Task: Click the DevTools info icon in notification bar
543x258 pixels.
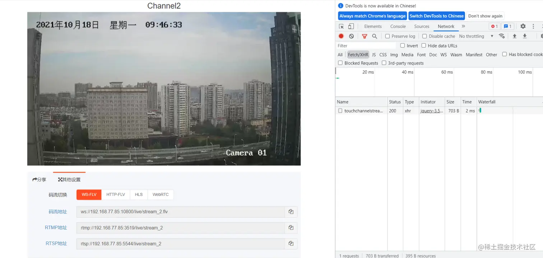Action: (x=341, y=6)
